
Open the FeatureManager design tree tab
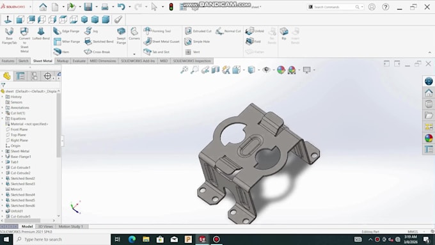(7, 76)
